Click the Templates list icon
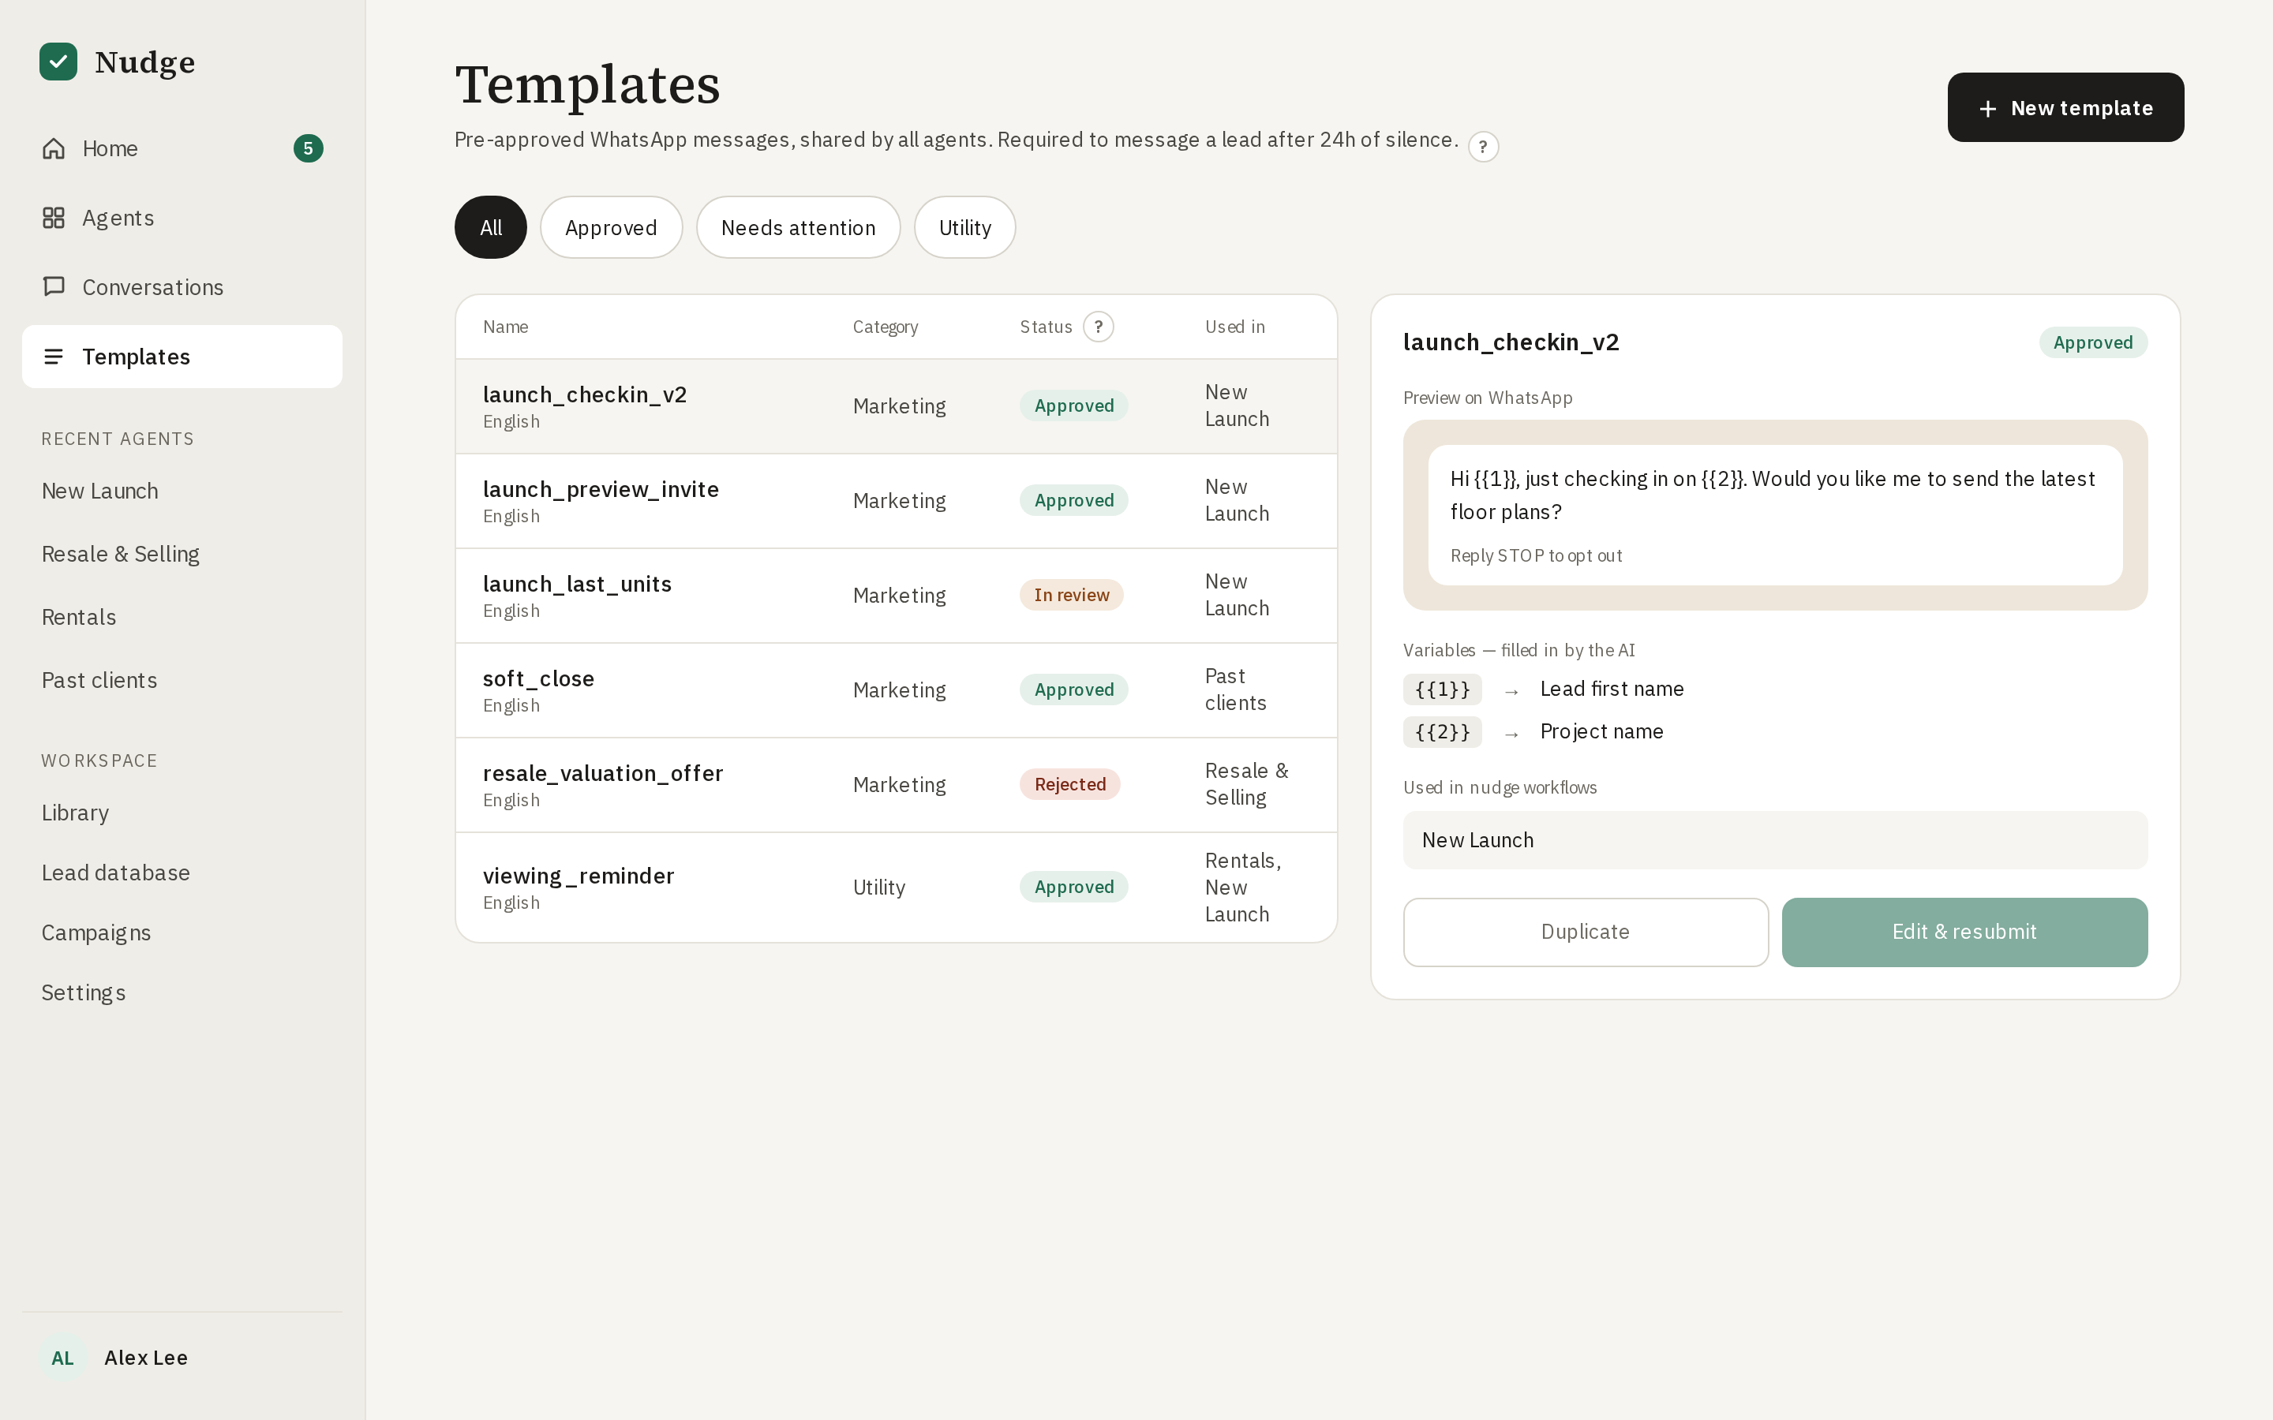The height and width of the screenshot is (1420, 2273). click(x=54, y=357)
